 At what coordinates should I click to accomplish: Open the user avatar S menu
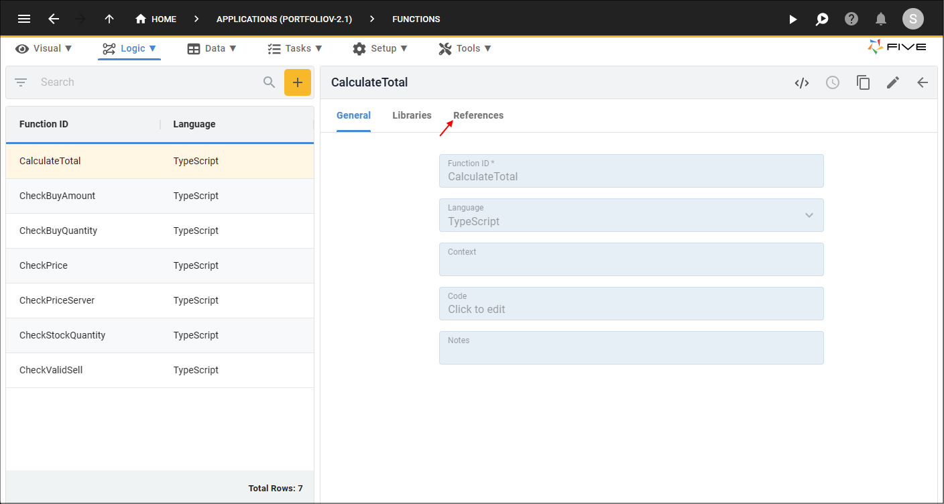(912, 19)
